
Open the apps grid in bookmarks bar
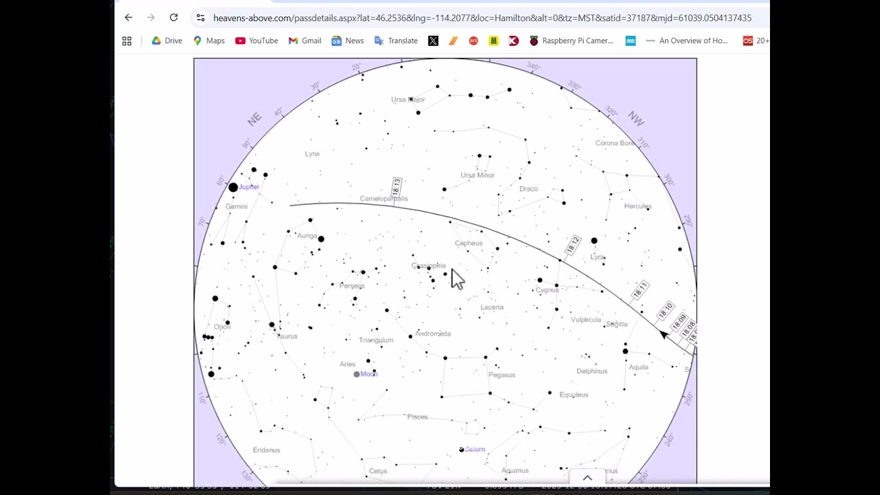pos(126,41)
